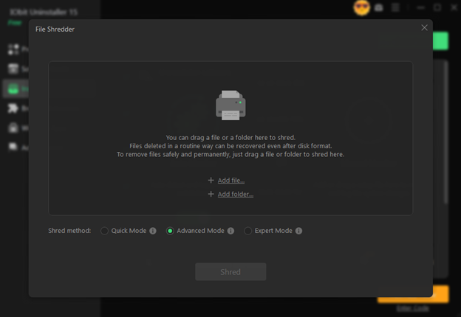Close the File Shredder dialog
The height and width of the screenshot is (317, 461).
[424, 28]
